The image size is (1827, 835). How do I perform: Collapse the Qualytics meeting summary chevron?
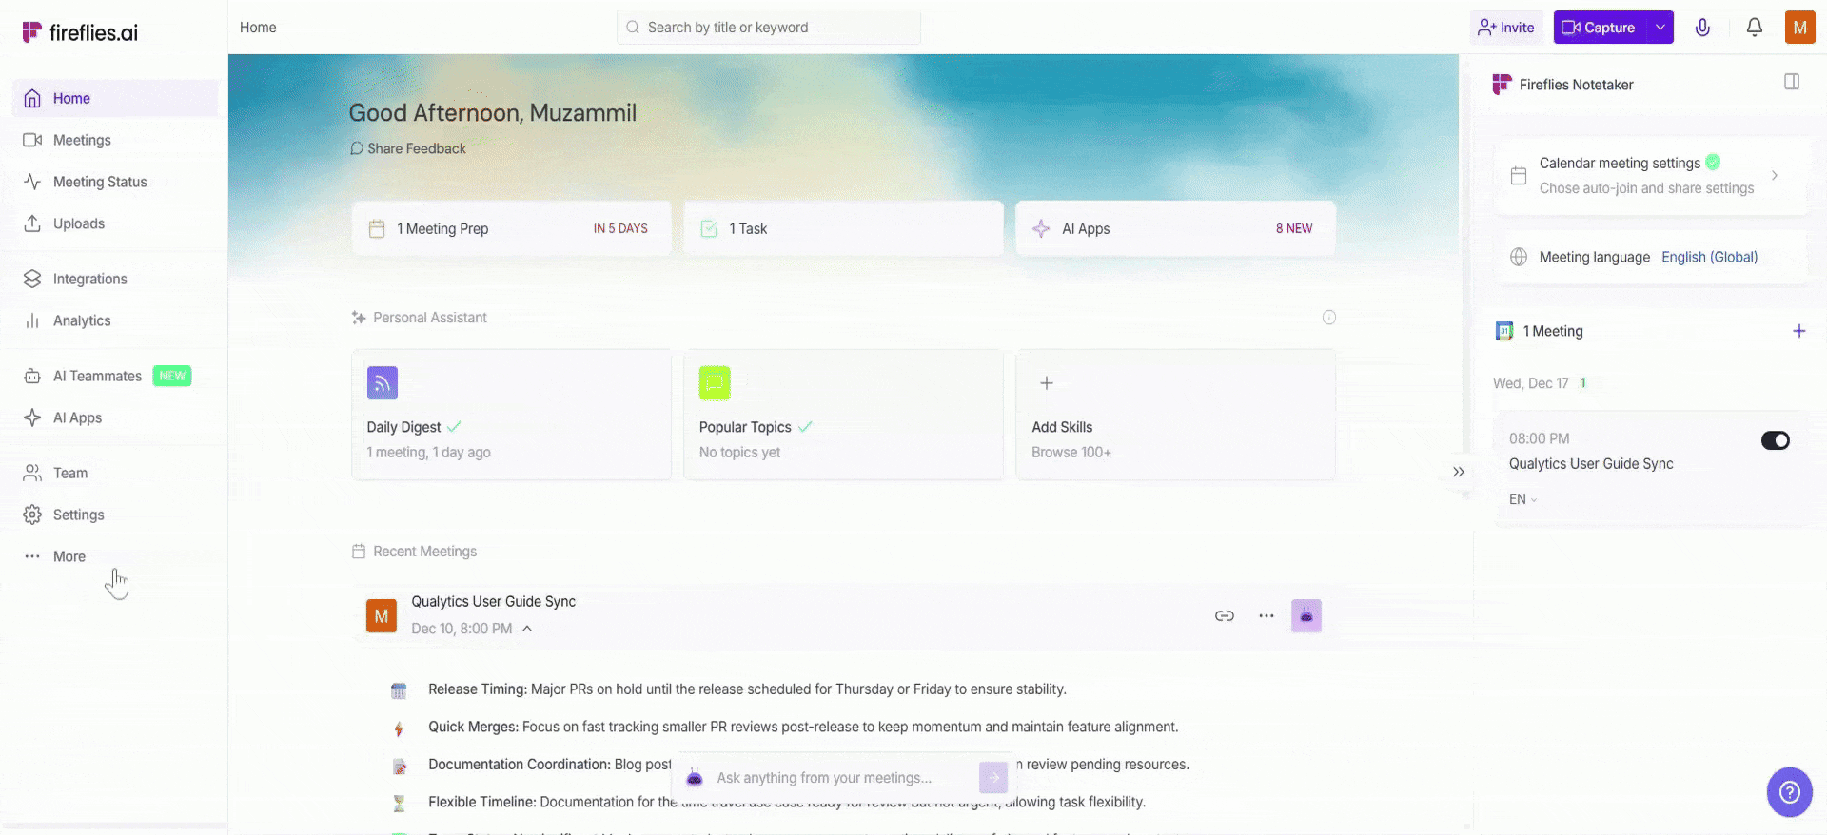(527, 629)
